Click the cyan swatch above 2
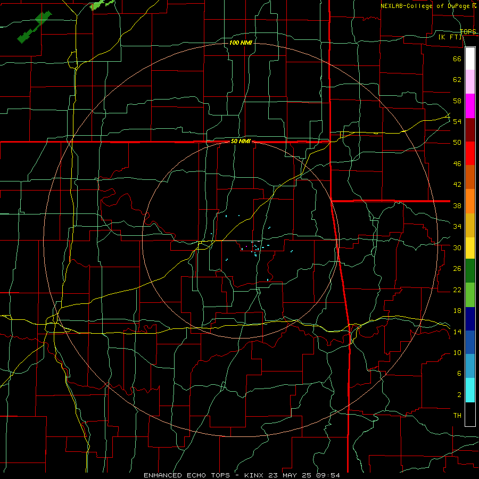 click(470, 390)
